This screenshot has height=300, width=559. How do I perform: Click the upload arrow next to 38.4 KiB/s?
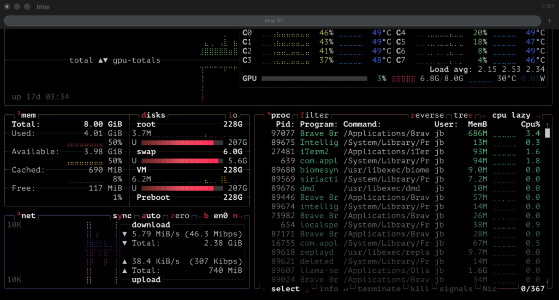[x=124, y=261]
